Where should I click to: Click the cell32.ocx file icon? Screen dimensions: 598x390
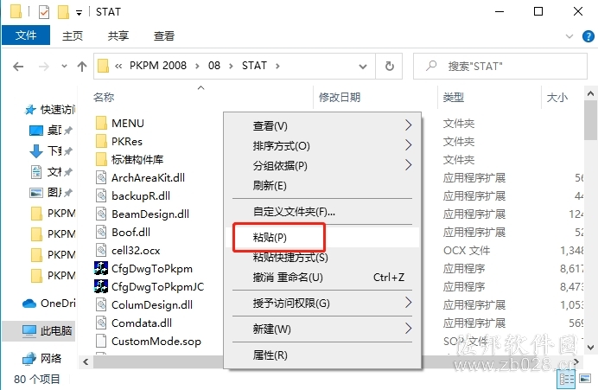click(101, 250)
